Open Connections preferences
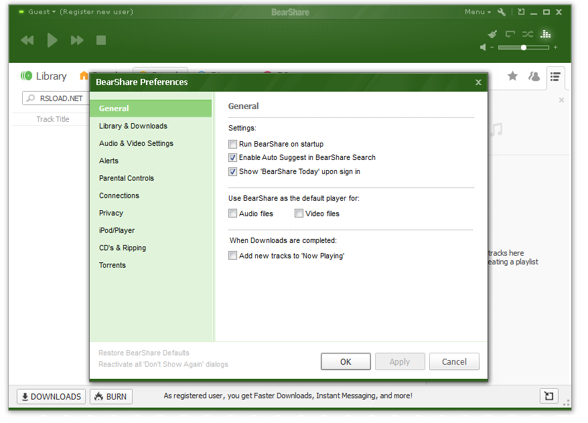Screen dimensions: 588x423 (x=119, y=195)
